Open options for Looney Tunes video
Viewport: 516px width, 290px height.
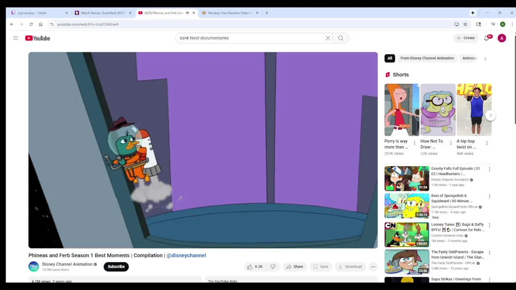coord(489,225)
